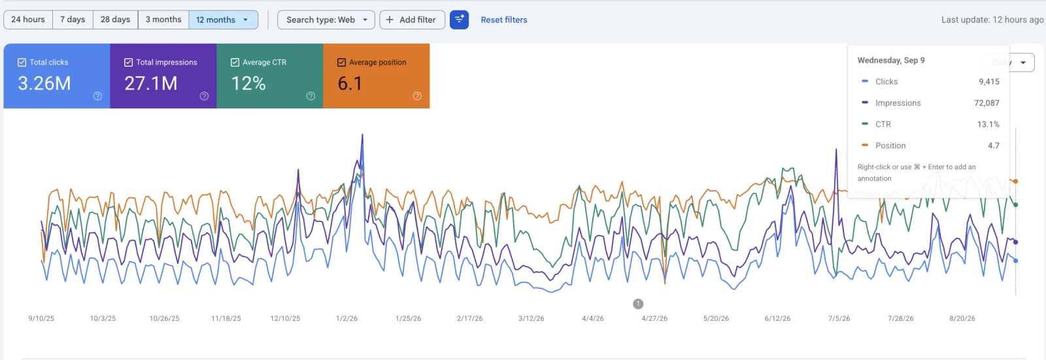The width and height of the screenshot is (1046, 360).
Task: Click the 27.1M total impressions value
Action: (151, 84)
